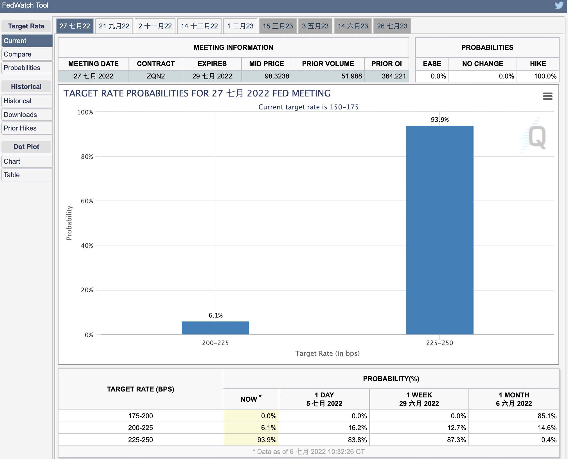Click the 1 WEEK 87.3% cell
Viewport: 568px width, 459px height.
[419, 440]
